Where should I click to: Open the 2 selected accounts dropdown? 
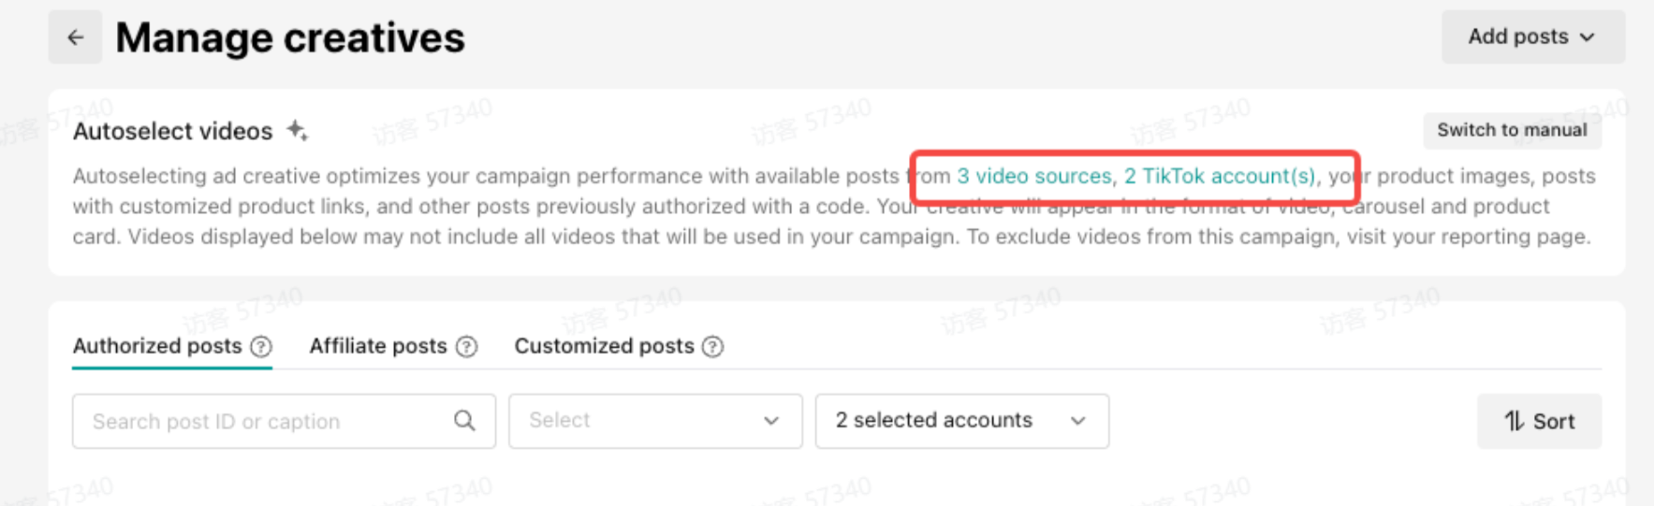click(x=961, y=421)
